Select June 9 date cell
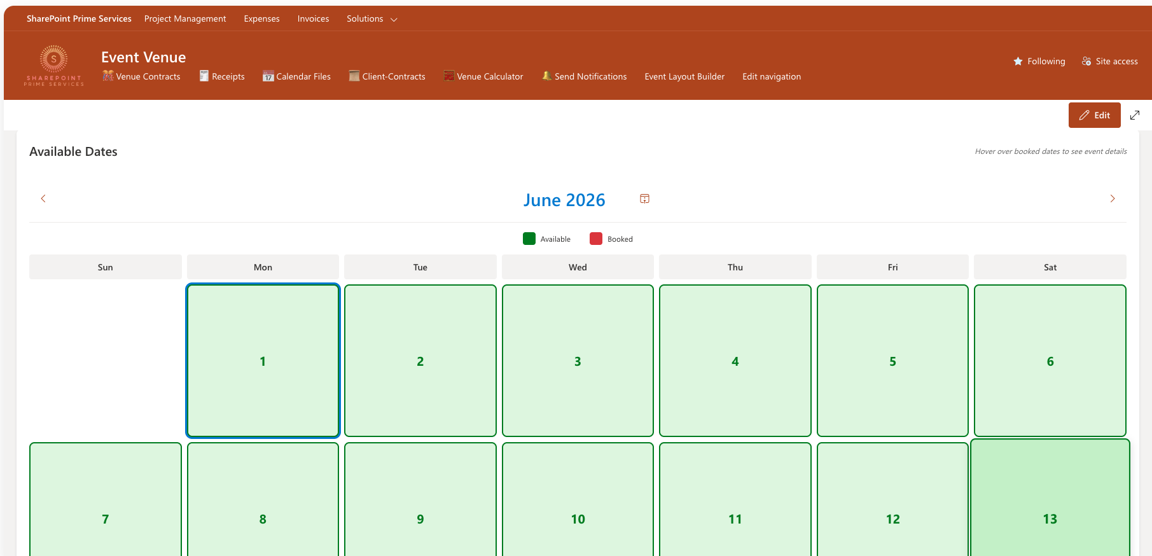 click(420, 499)
